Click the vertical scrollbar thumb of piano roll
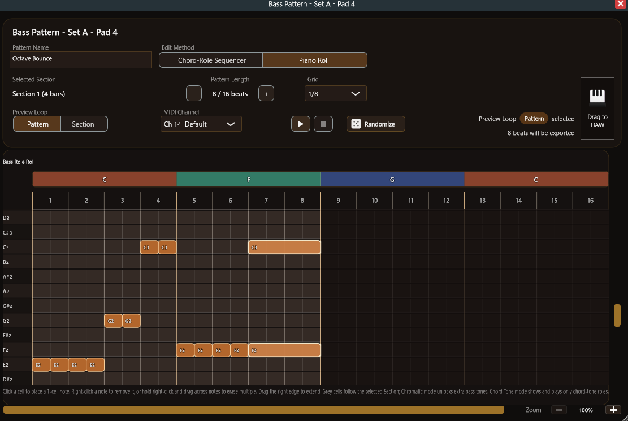This screenshot has width=628, height=421. coord(617,315)
